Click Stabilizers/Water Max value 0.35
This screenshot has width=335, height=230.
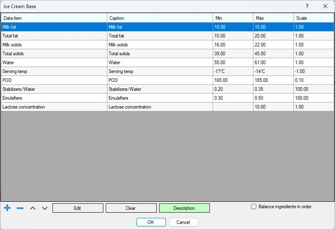pos(274,89)
